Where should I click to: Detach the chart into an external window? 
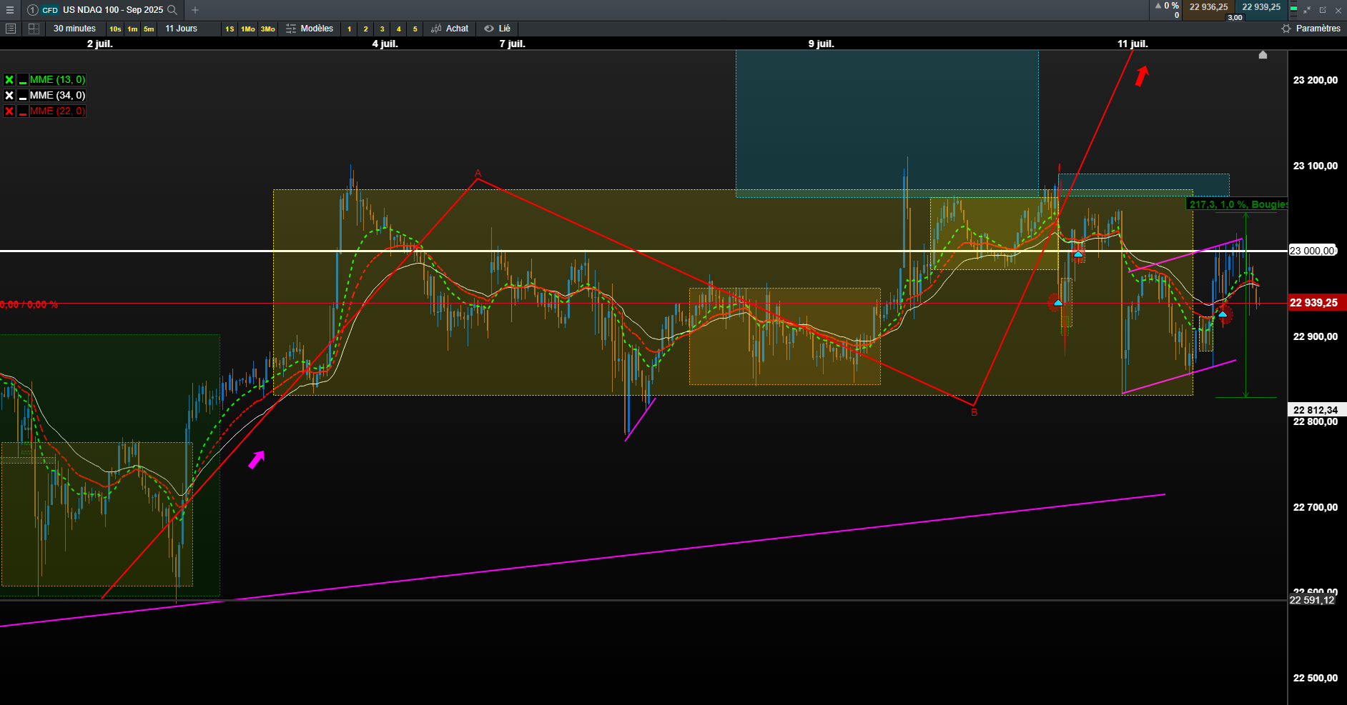coord(1323,10)
